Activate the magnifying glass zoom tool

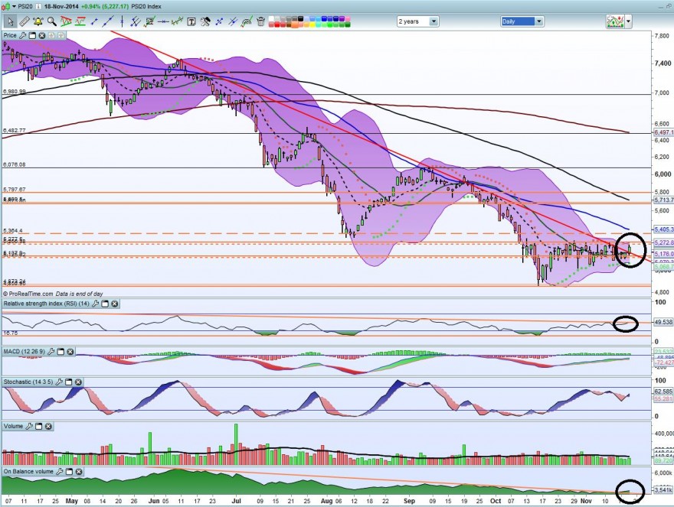pyautogui.click(x=52, y=21)
